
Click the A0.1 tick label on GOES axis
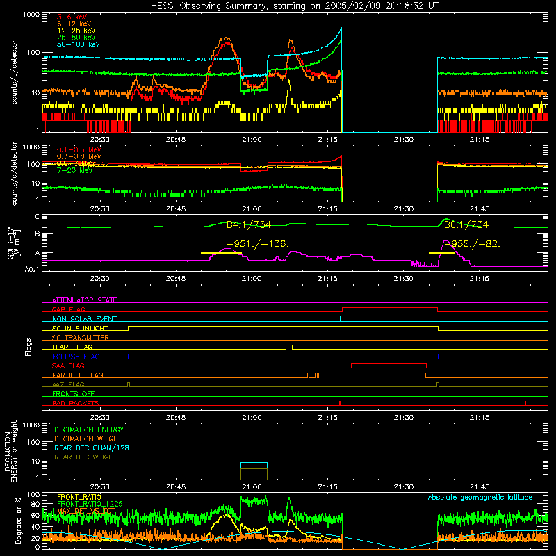tap(31, 270)
